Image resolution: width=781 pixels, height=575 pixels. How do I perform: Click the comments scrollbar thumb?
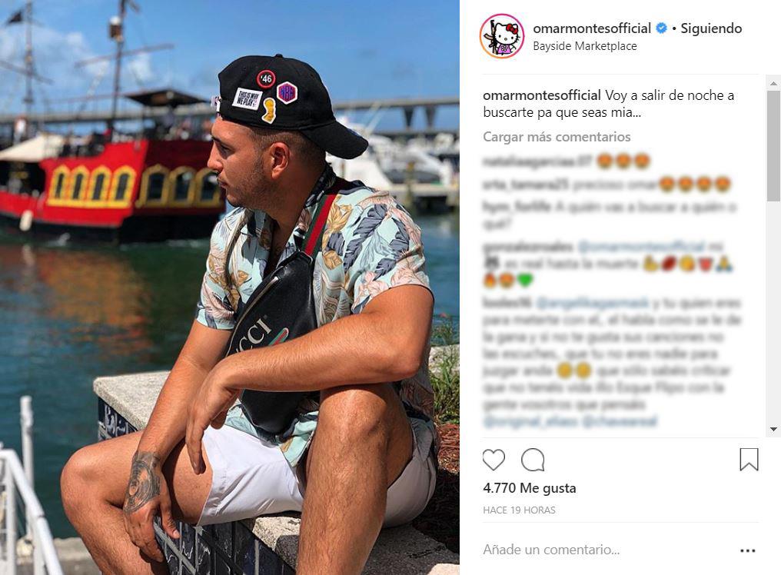pyautogui.click(x=773, y=146)
